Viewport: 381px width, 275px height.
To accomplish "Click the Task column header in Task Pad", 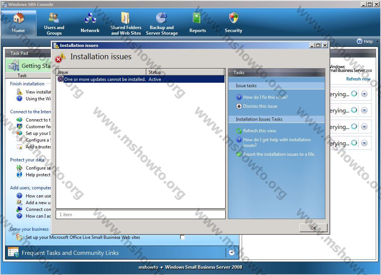I will [28, 75].
